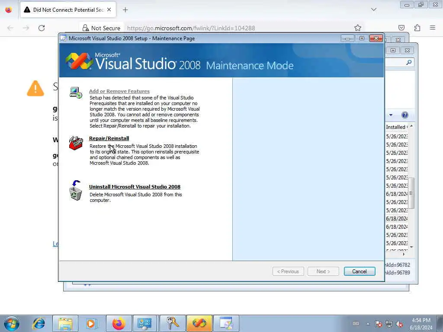Open the Repair/Reinstall link
Viewport: 443px width, 332px height.
pos(109,138)
